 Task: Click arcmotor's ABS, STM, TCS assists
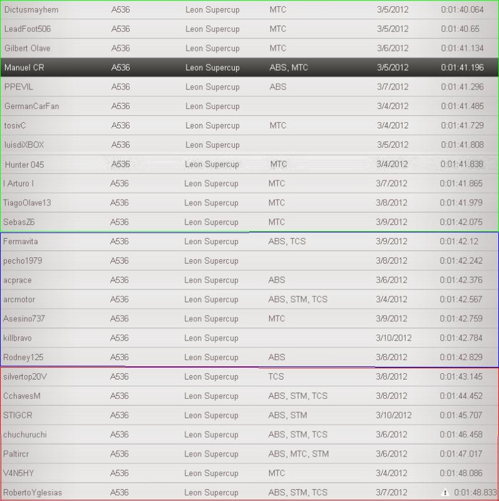click(297, 299)
